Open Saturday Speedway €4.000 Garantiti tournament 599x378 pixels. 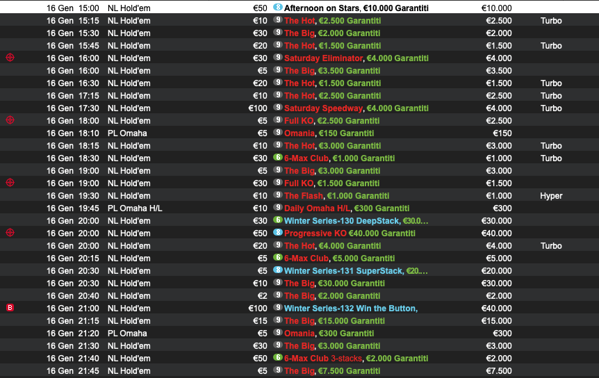(356, 108)
